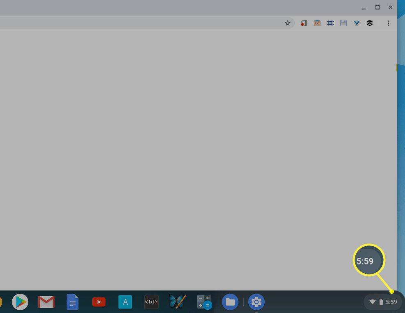Open the Text editor app labeled txt
The image size is (405, 313).
tap(151, 302)
